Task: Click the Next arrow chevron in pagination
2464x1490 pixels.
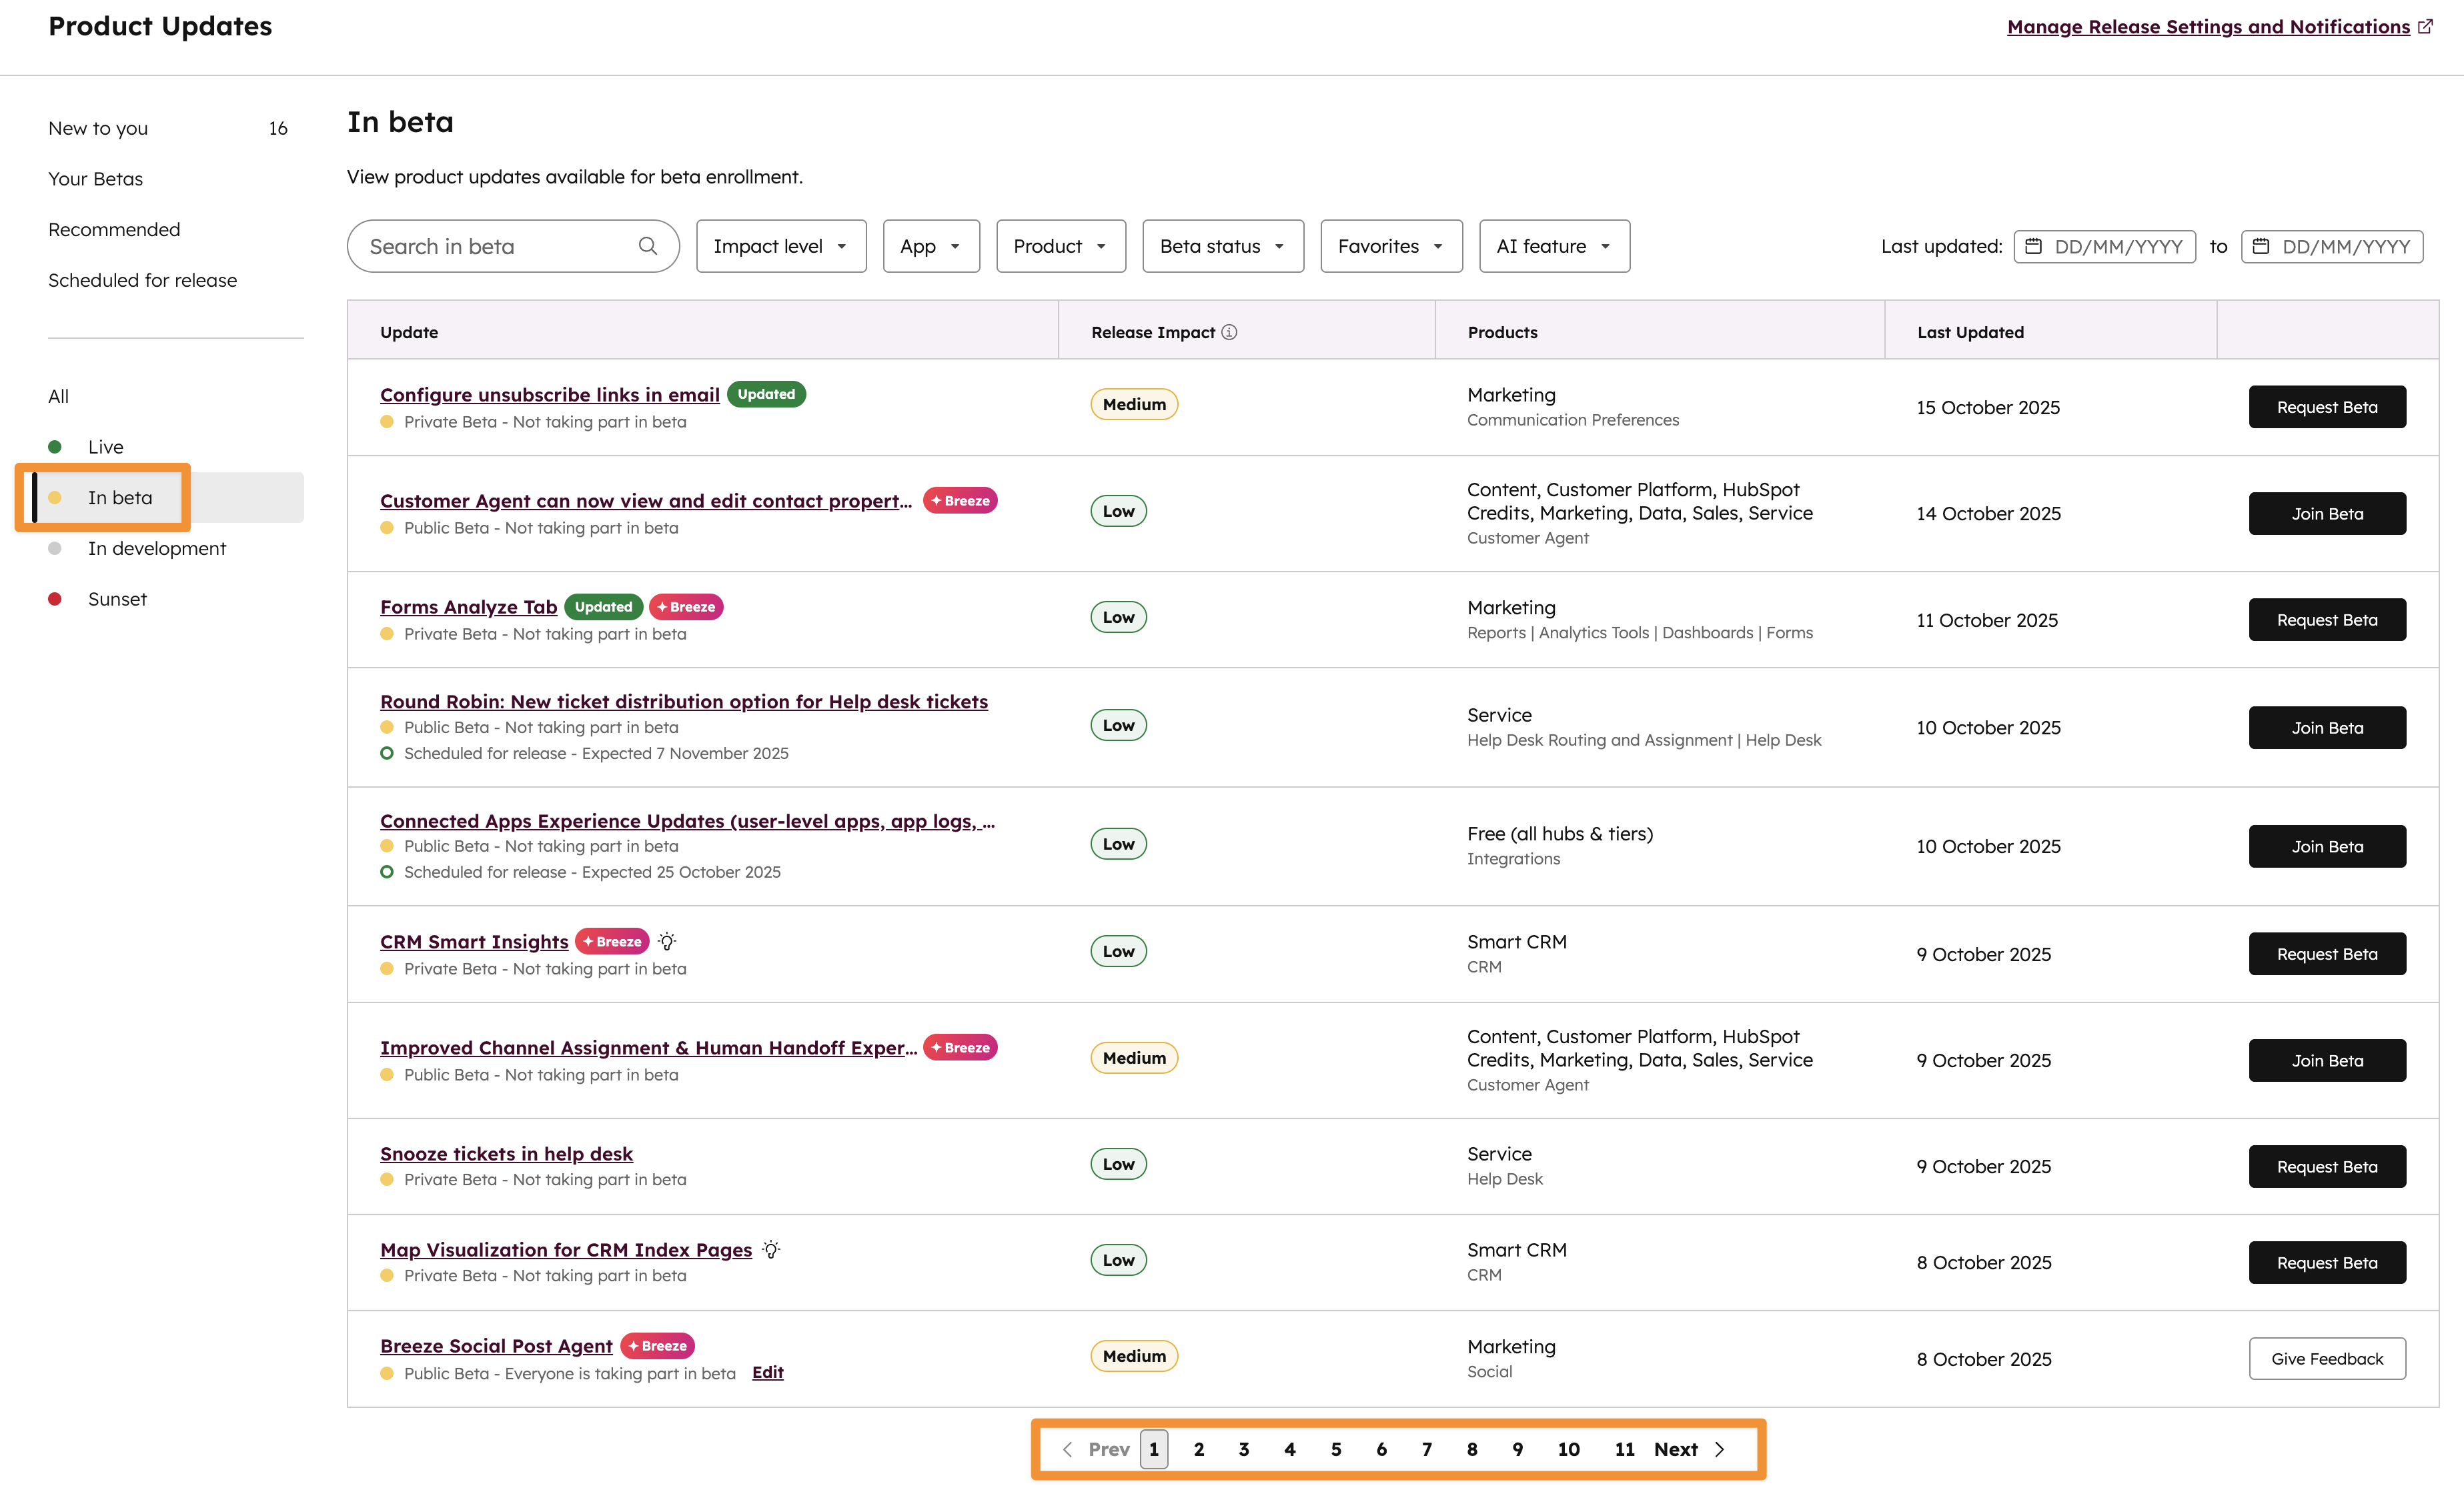Action: click(1720, 1448)
